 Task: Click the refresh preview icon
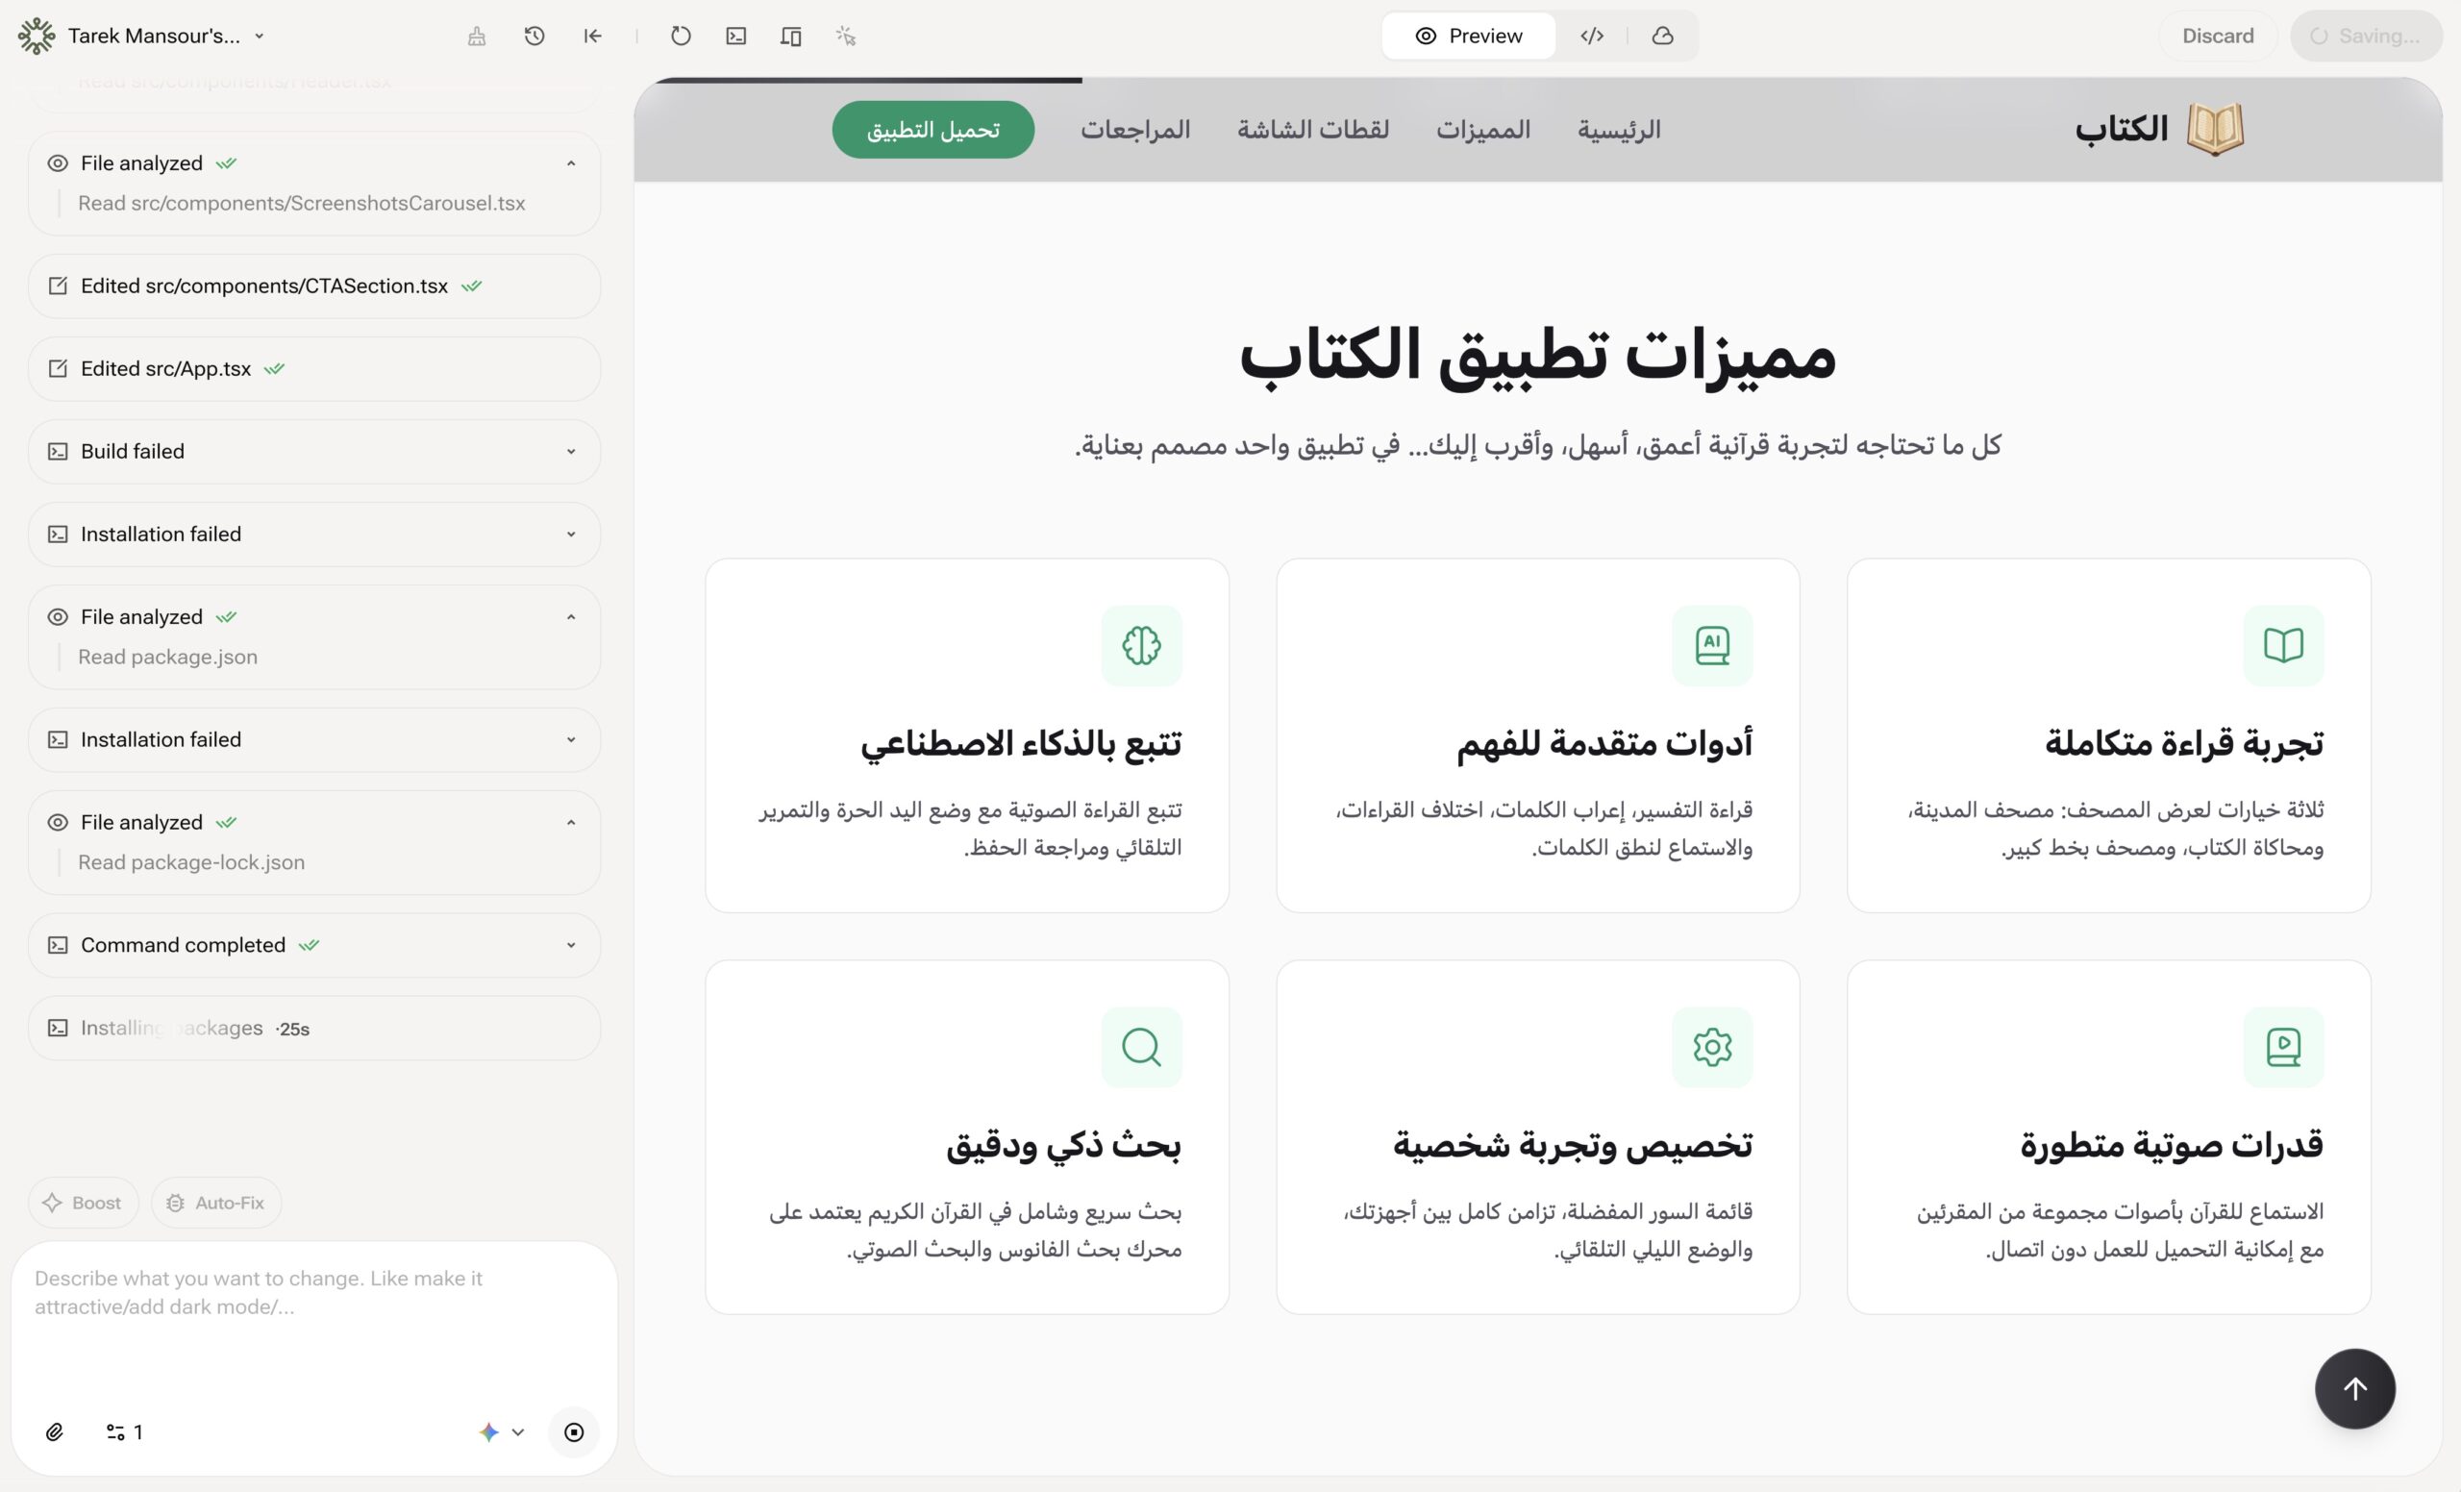(681, 36)
